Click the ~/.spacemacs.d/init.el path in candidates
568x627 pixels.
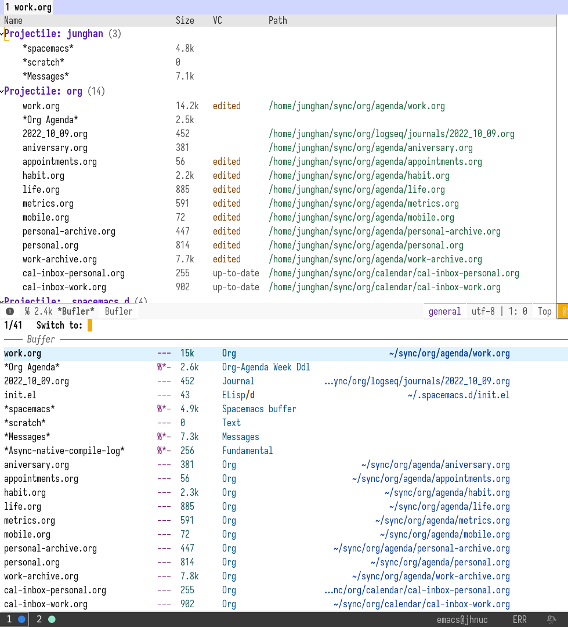coord(459,395)
